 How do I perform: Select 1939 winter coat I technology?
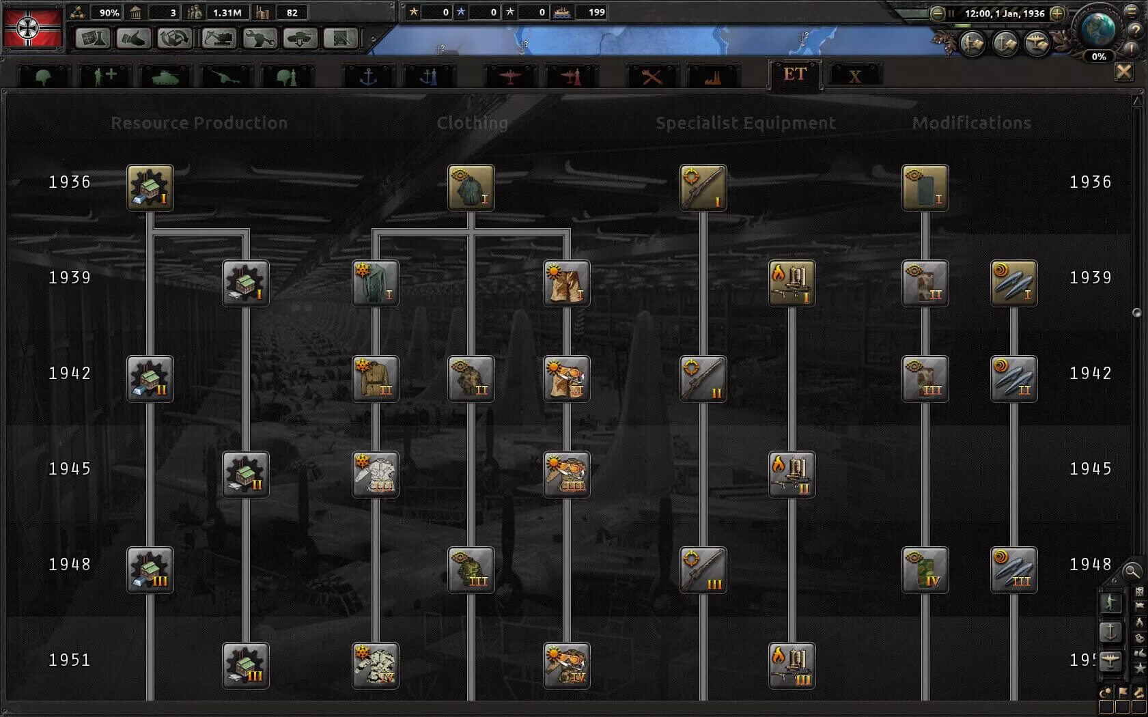376,283
